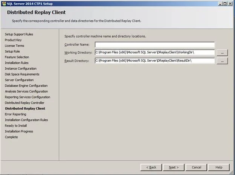Click the Controller Name label
The image size is (235, 175).
[77, 45]
